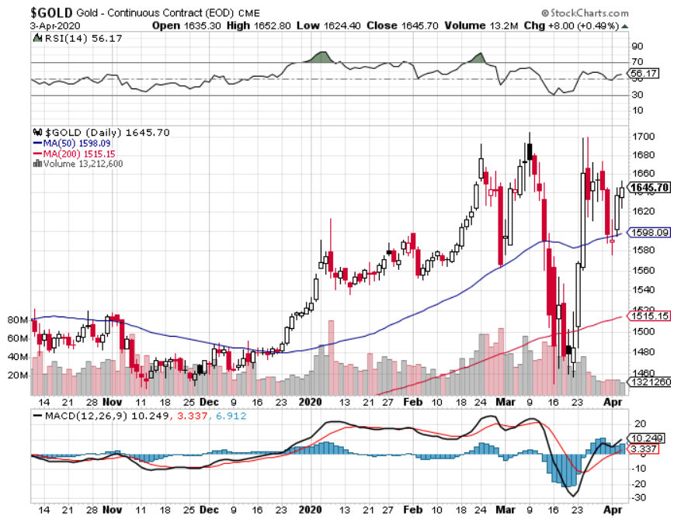Click the Low 1624.40 value
Viewport: 674px width, 519px height.
pyautogui.click(x=328, y=26)
